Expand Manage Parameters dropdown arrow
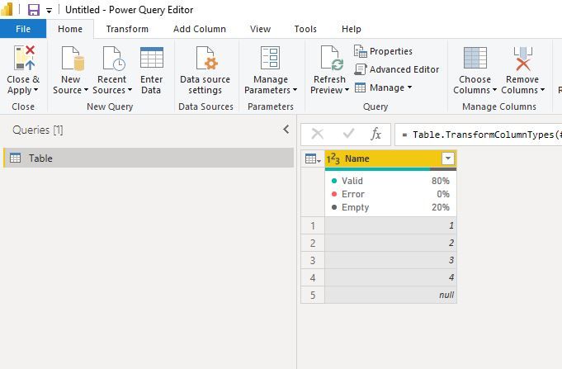Image resolution: width=562 pixels, height=369 pixels. (x=295, y=90)
